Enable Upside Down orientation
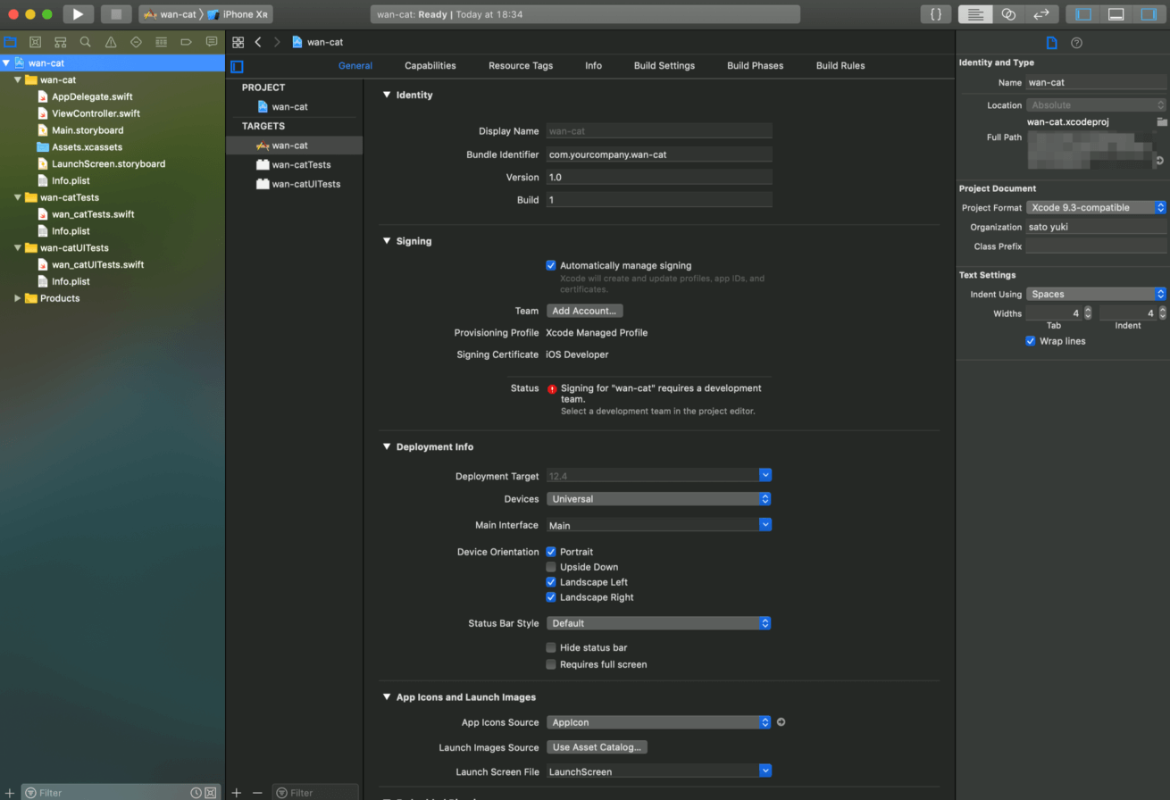The height and width of the screenshot is (800, 1170). tap(551, 567)
